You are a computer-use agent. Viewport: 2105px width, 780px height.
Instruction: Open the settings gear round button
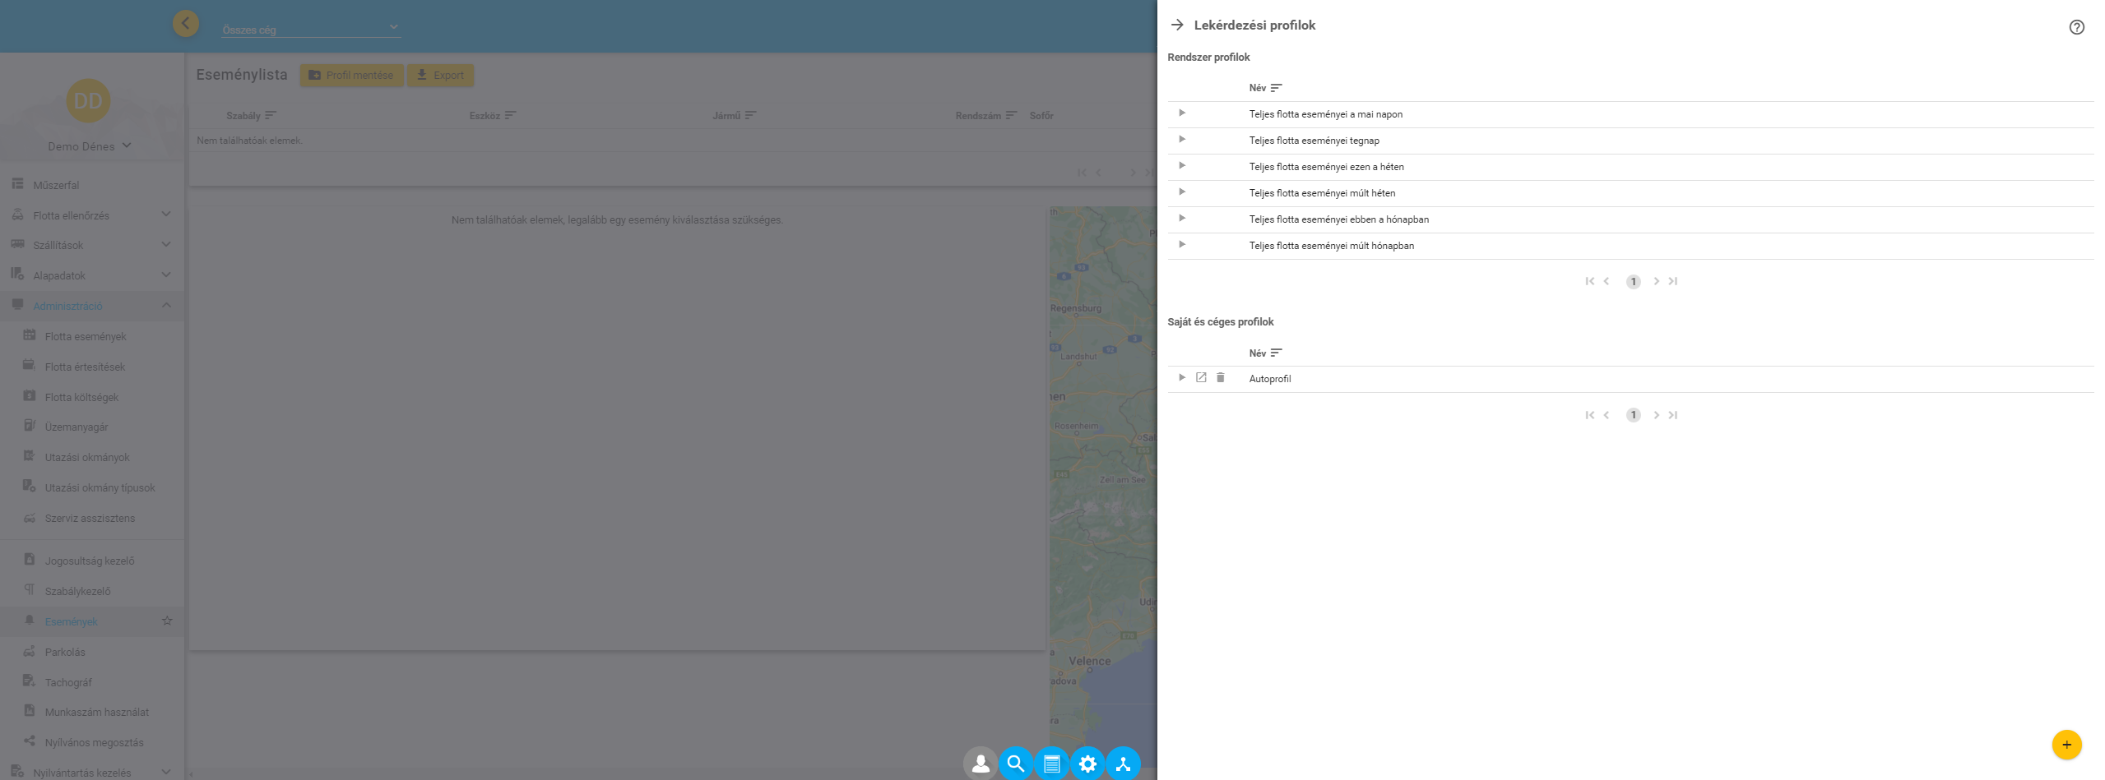tap(1087, 764)
